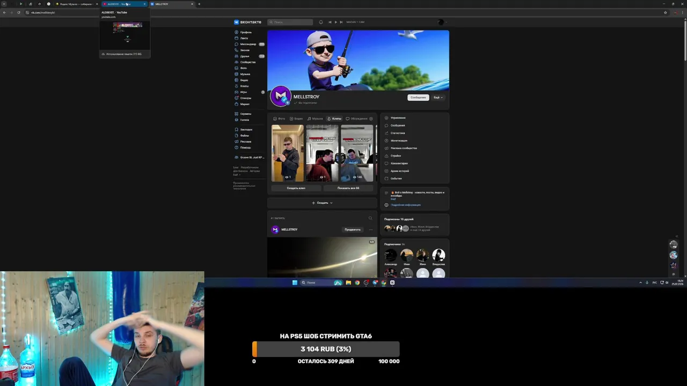The height and width of the screenshot is (386, 687).
Task: Switch to the Обсуждения tab
Action: (x=357, y=118)
